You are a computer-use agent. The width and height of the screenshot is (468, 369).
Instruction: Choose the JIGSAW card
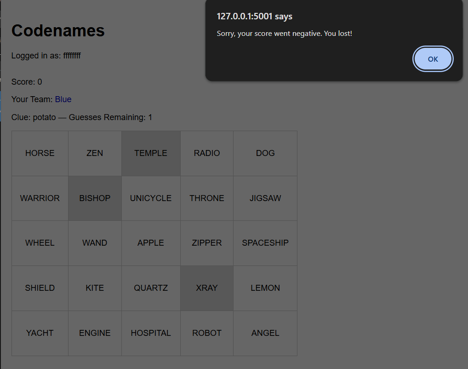[265, 198]
